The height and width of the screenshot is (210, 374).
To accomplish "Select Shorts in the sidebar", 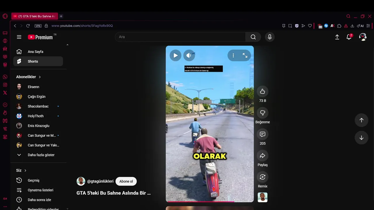I will 38,61.
